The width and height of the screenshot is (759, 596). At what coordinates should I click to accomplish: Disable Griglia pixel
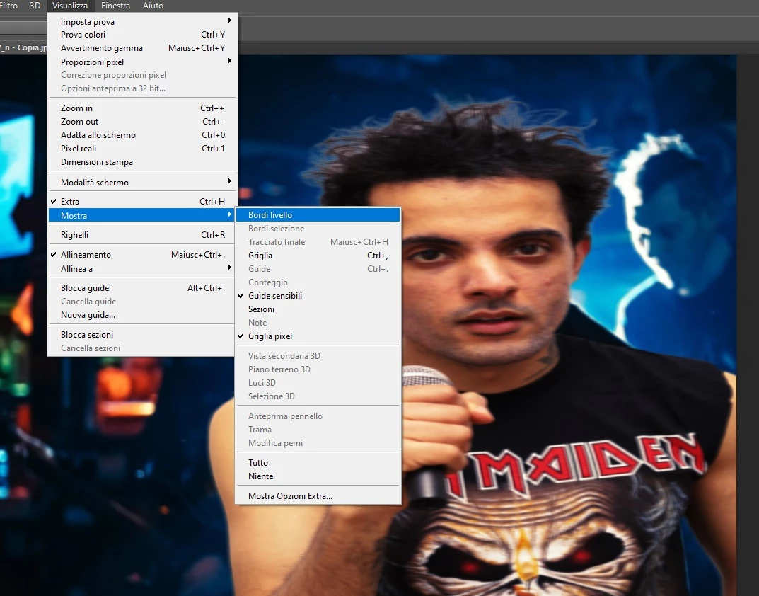(x=318, y=336)
